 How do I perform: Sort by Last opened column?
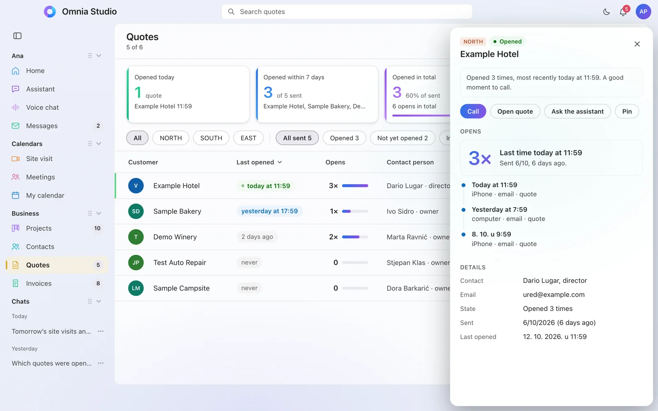259,162
